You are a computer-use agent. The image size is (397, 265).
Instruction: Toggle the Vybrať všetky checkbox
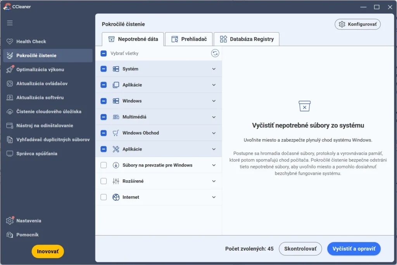click(104, 53)
